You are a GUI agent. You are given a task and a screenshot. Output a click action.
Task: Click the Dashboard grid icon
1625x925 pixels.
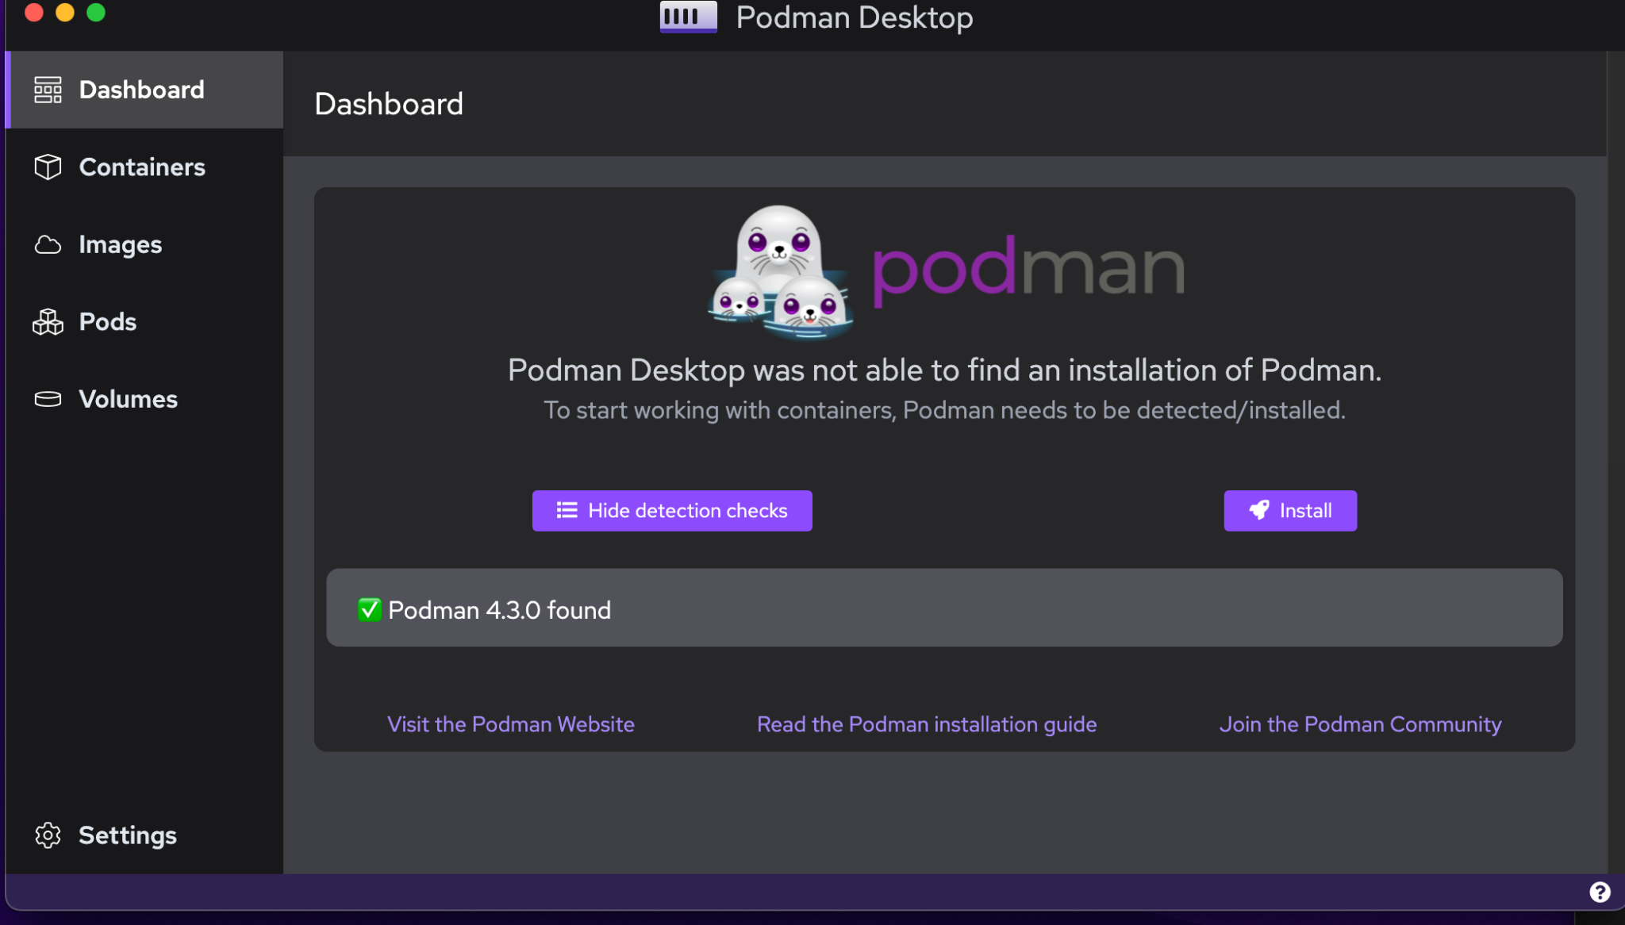(47, 90)
